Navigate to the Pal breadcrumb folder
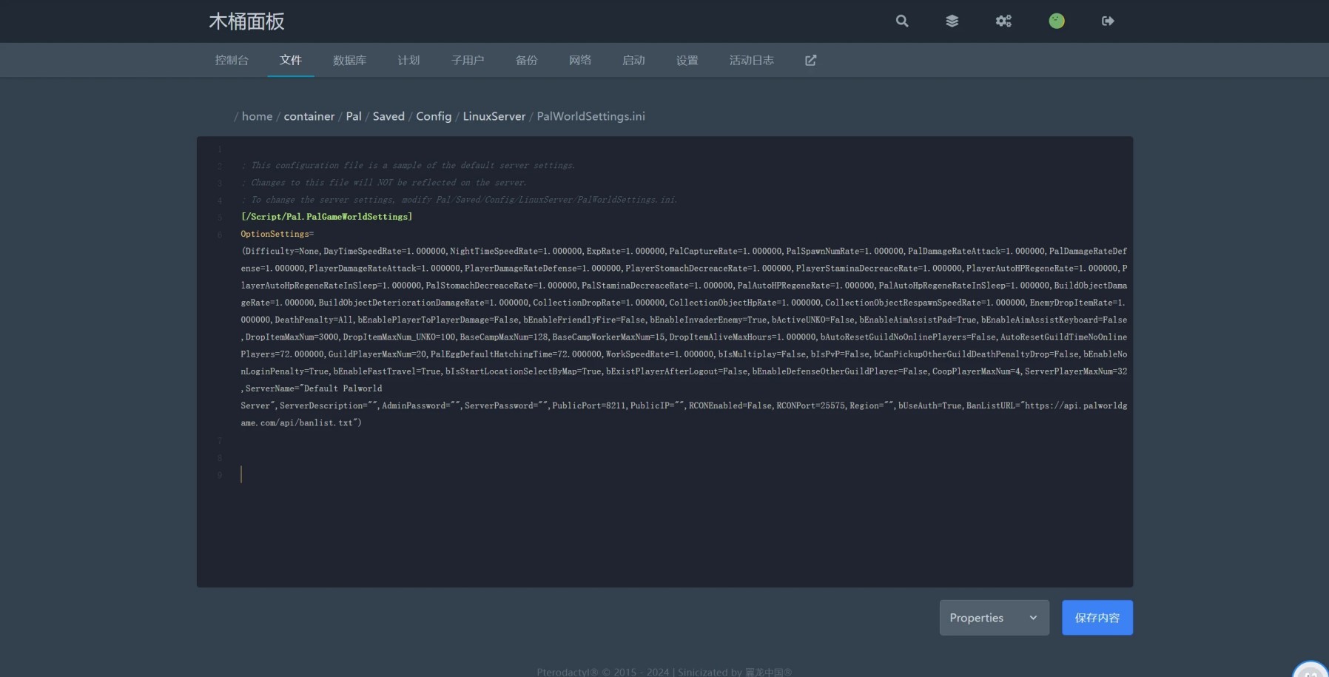1329x677 pixels. point(354,116)
